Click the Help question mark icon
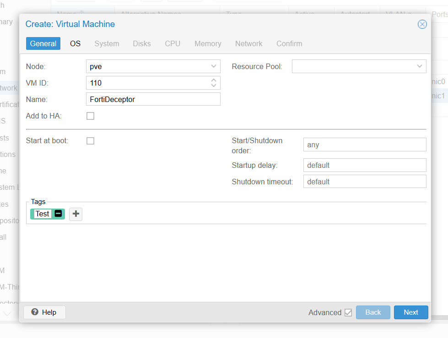 pos(35,312)
